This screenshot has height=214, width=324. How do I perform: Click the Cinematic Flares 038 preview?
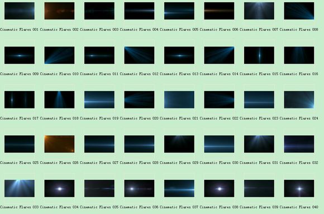coord(219,188)
